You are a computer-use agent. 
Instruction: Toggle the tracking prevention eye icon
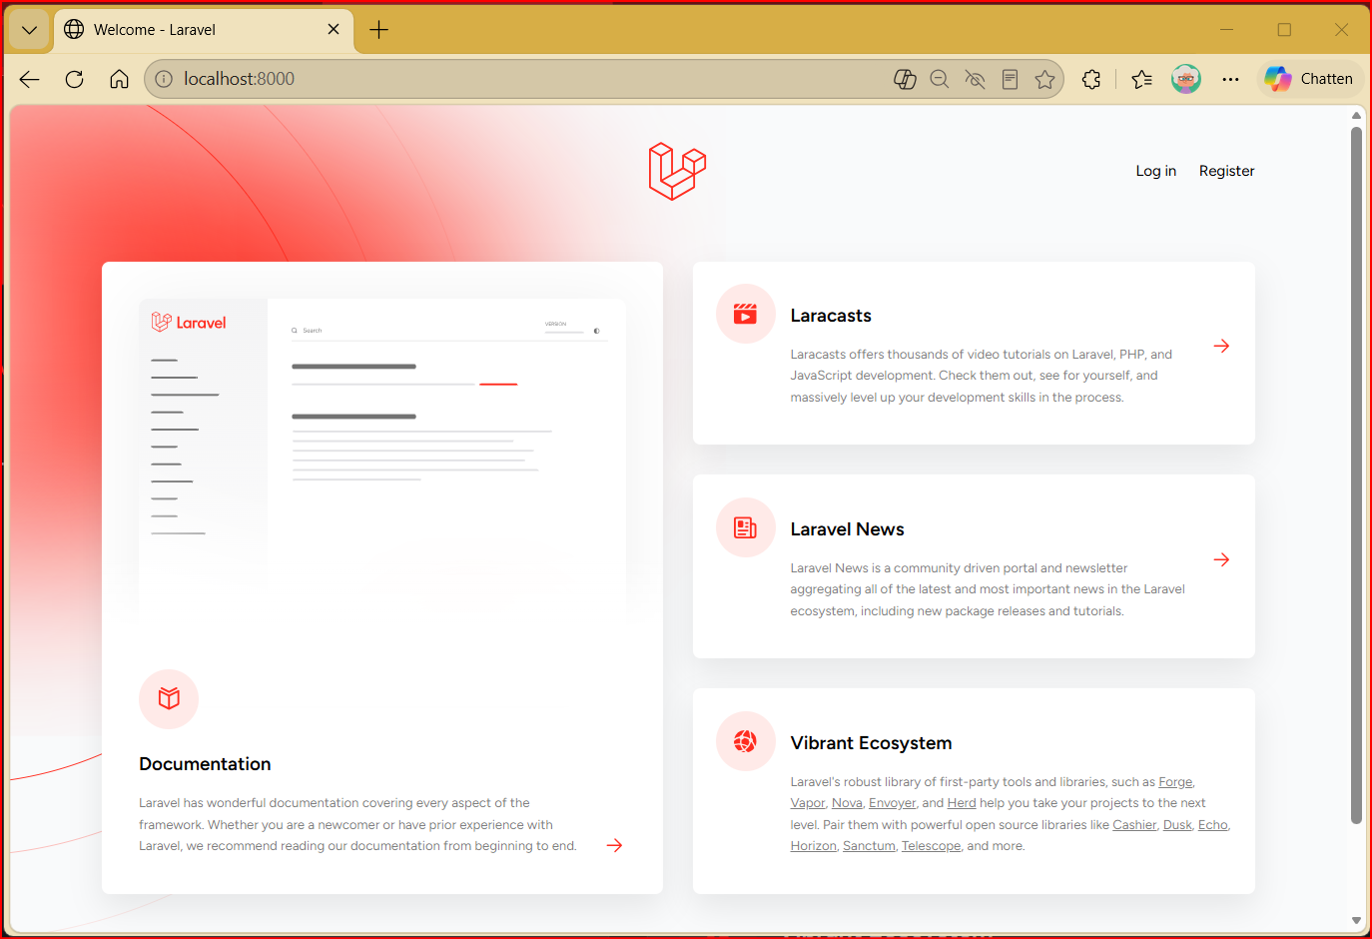975,79
